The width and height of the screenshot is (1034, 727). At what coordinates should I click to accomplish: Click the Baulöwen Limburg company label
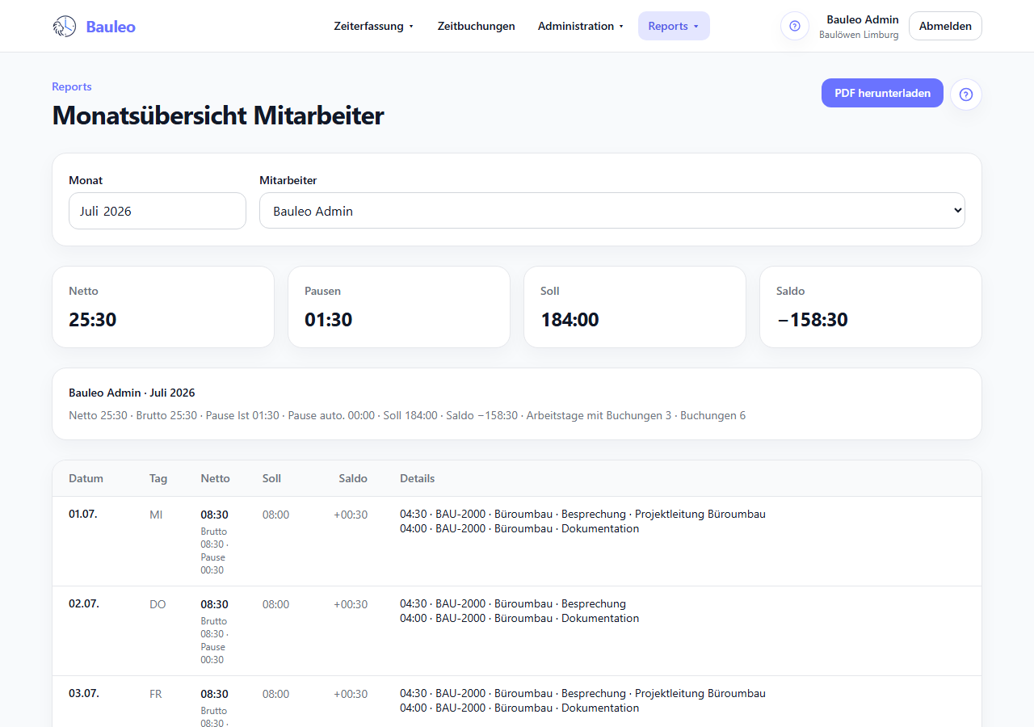point(859,35)
